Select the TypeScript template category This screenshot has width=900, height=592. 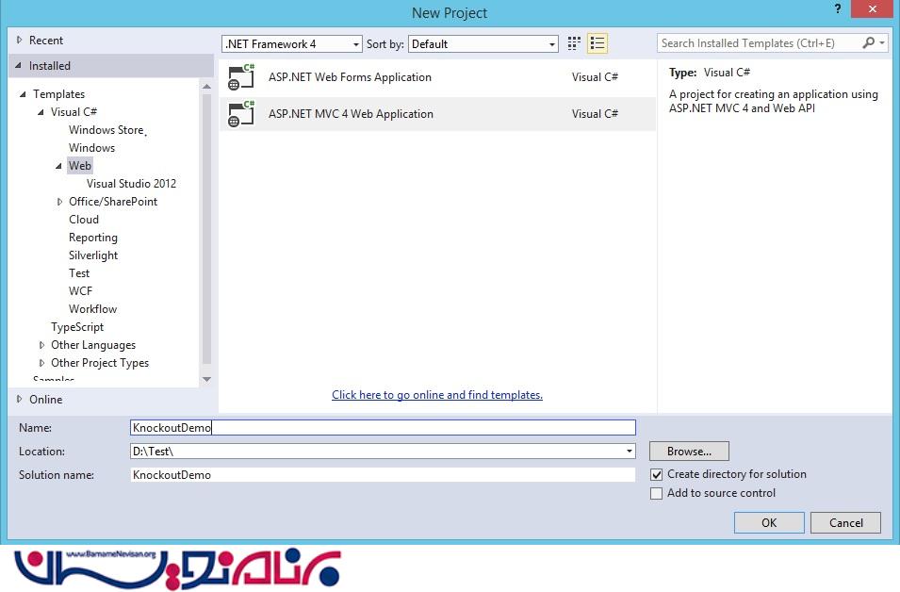pyautogui.click(x=77, y=327)
